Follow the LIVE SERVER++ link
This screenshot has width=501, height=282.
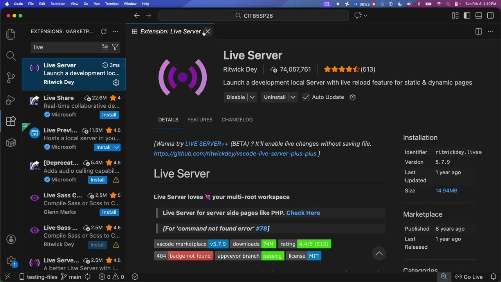[207, 144]
